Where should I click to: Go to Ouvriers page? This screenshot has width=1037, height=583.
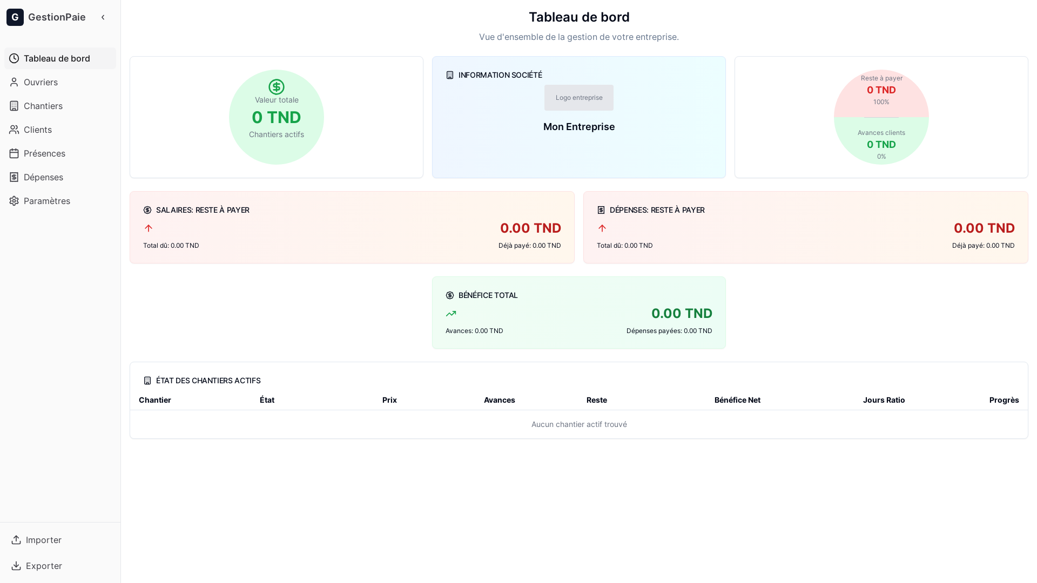tap(60, 82)
